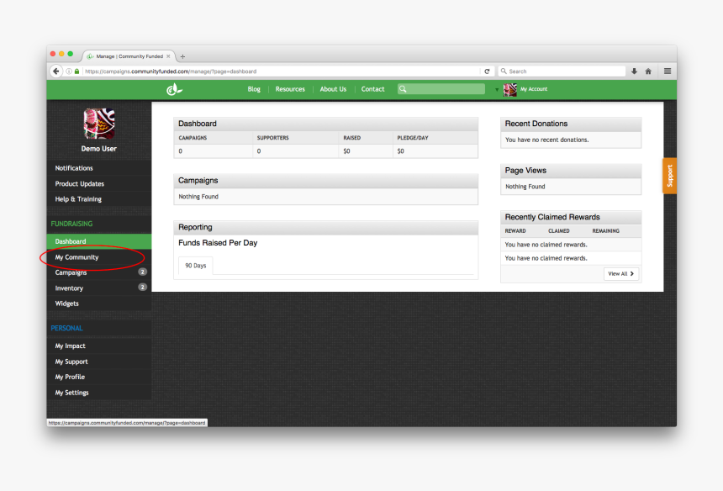723x491 pixels.
Task: Click the magnifier in green search bar
Action: [x=403, y=89]
